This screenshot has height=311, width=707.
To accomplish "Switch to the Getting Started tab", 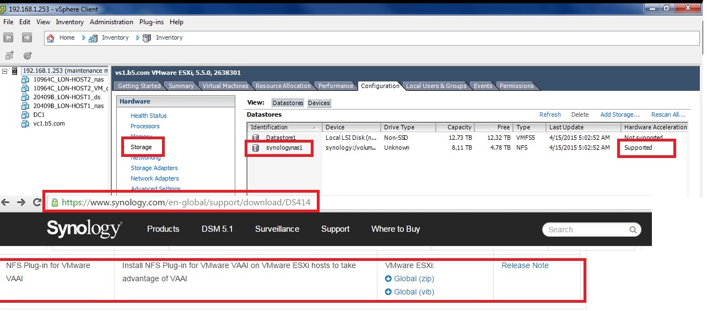I will pos(139,86).
